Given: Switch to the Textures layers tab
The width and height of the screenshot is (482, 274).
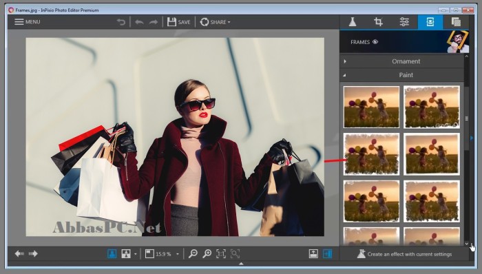Looking at the screenshot, I should pyautogui.click(x=456, y=22).
